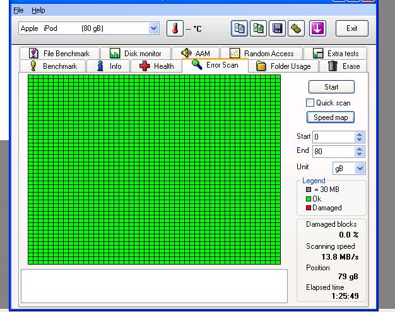Open the Apple iPod drive dropdown
The image size is (395, 312).
(154, 28)
